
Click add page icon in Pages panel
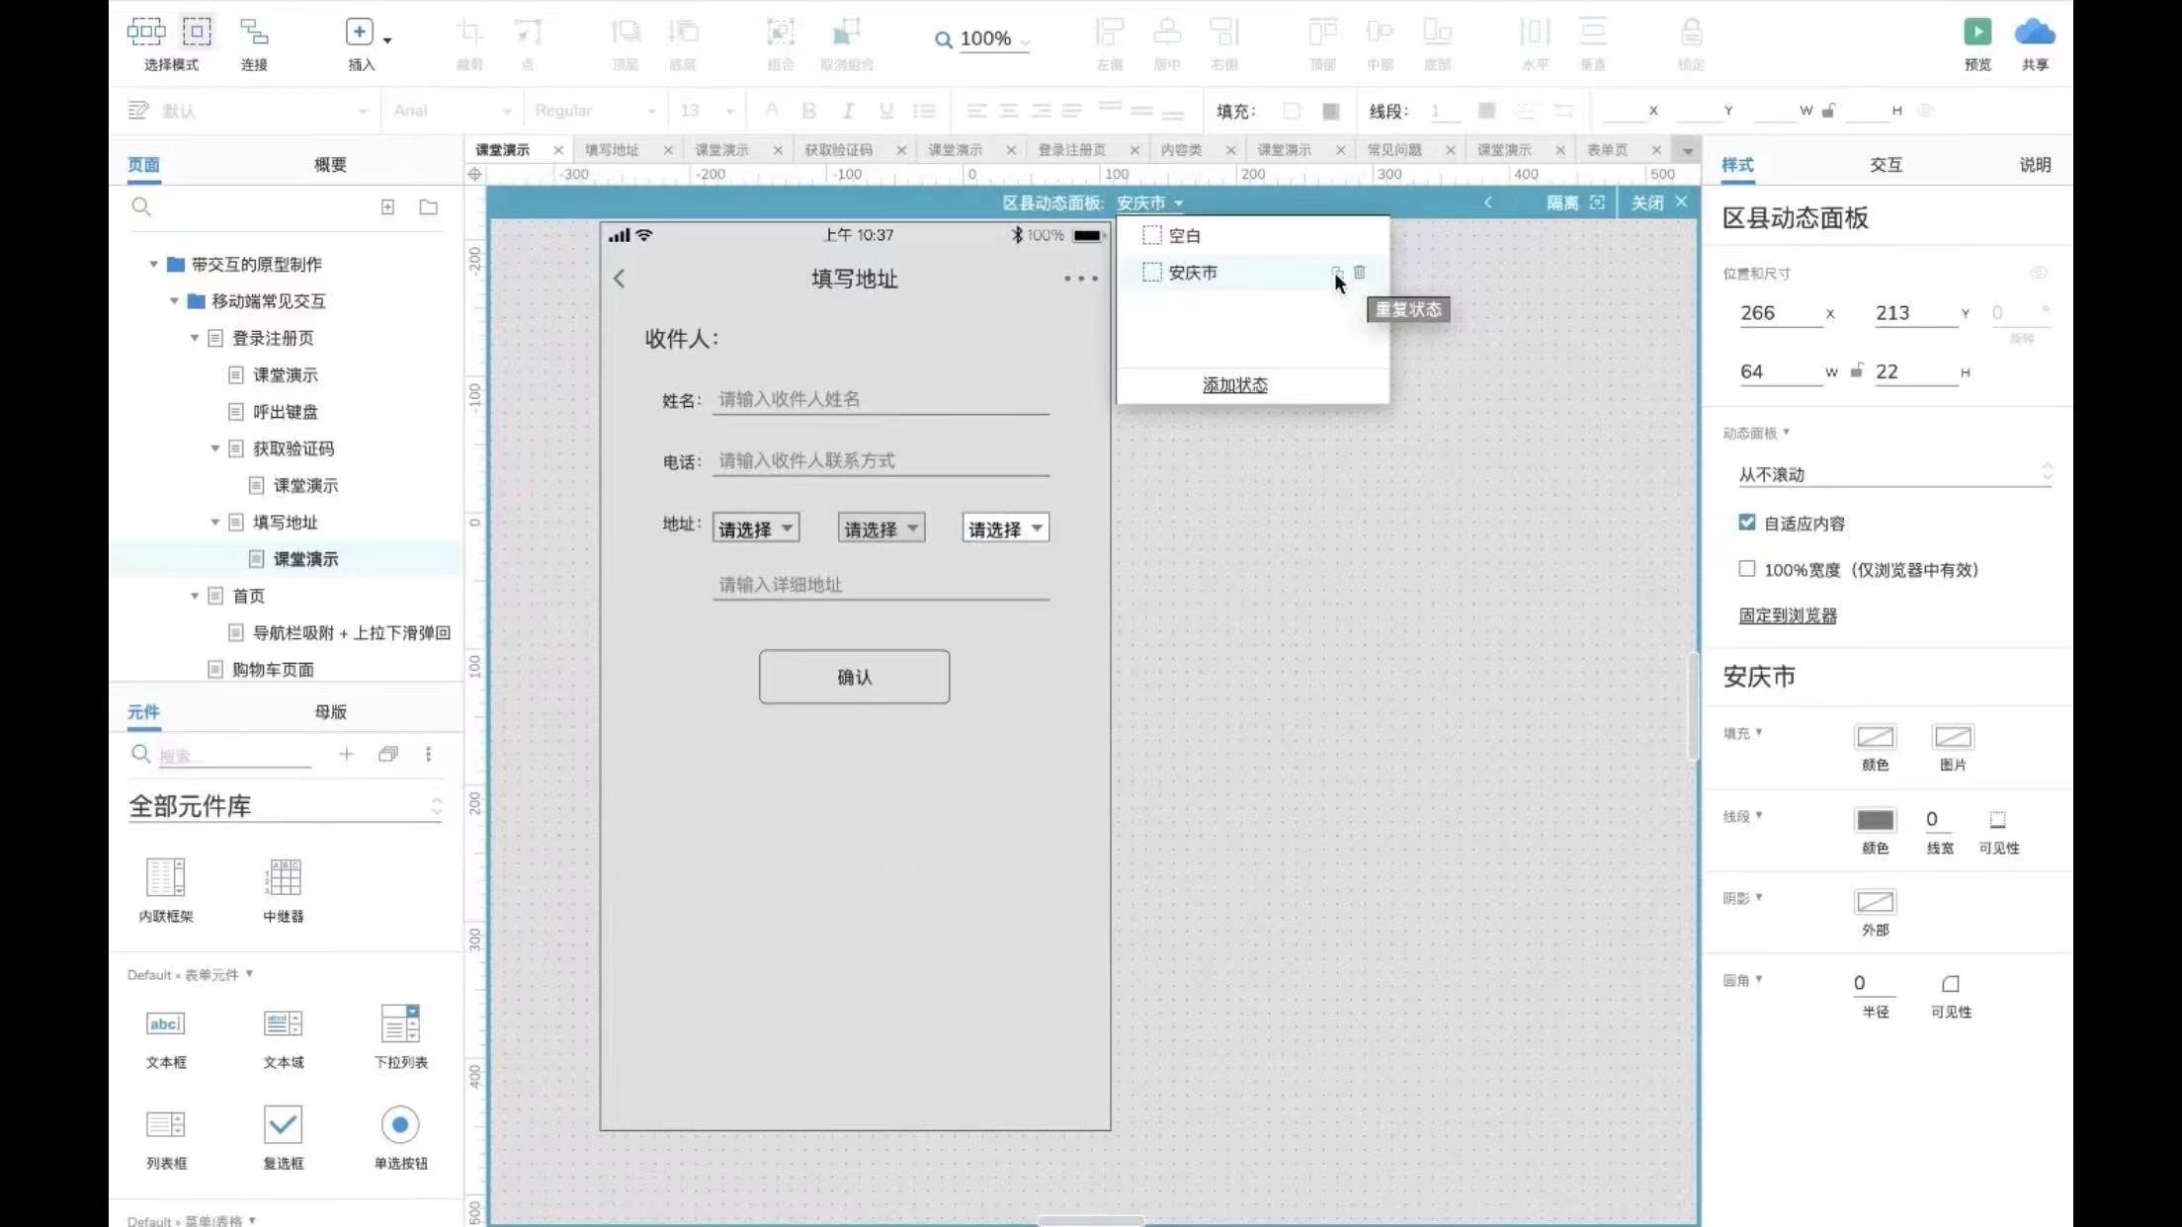click(387, 207)
